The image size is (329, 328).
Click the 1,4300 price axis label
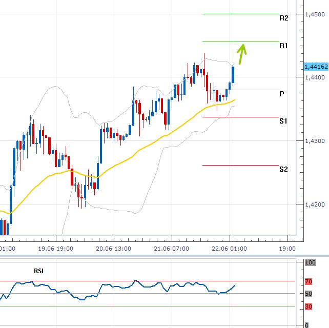pos(314,141)
